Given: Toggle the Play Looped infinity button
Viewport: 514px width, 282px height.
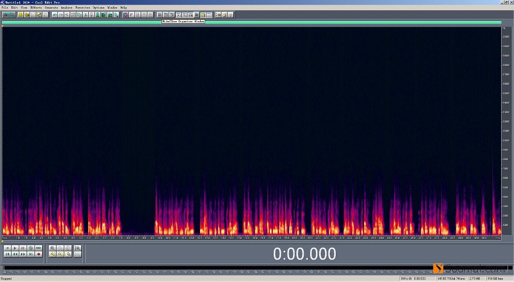Looking at the screenshot, I should [x=38, y=248].
